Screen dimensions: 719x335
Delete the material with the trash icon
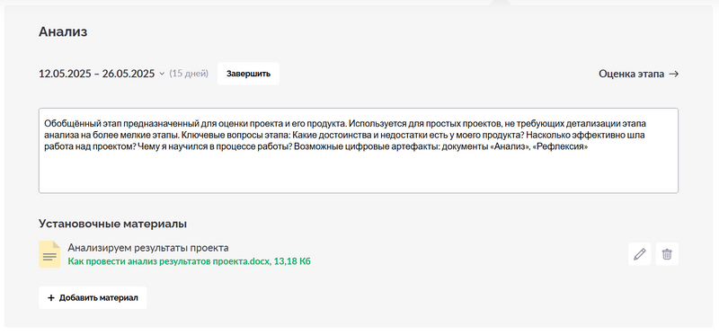tap(667, 254)
